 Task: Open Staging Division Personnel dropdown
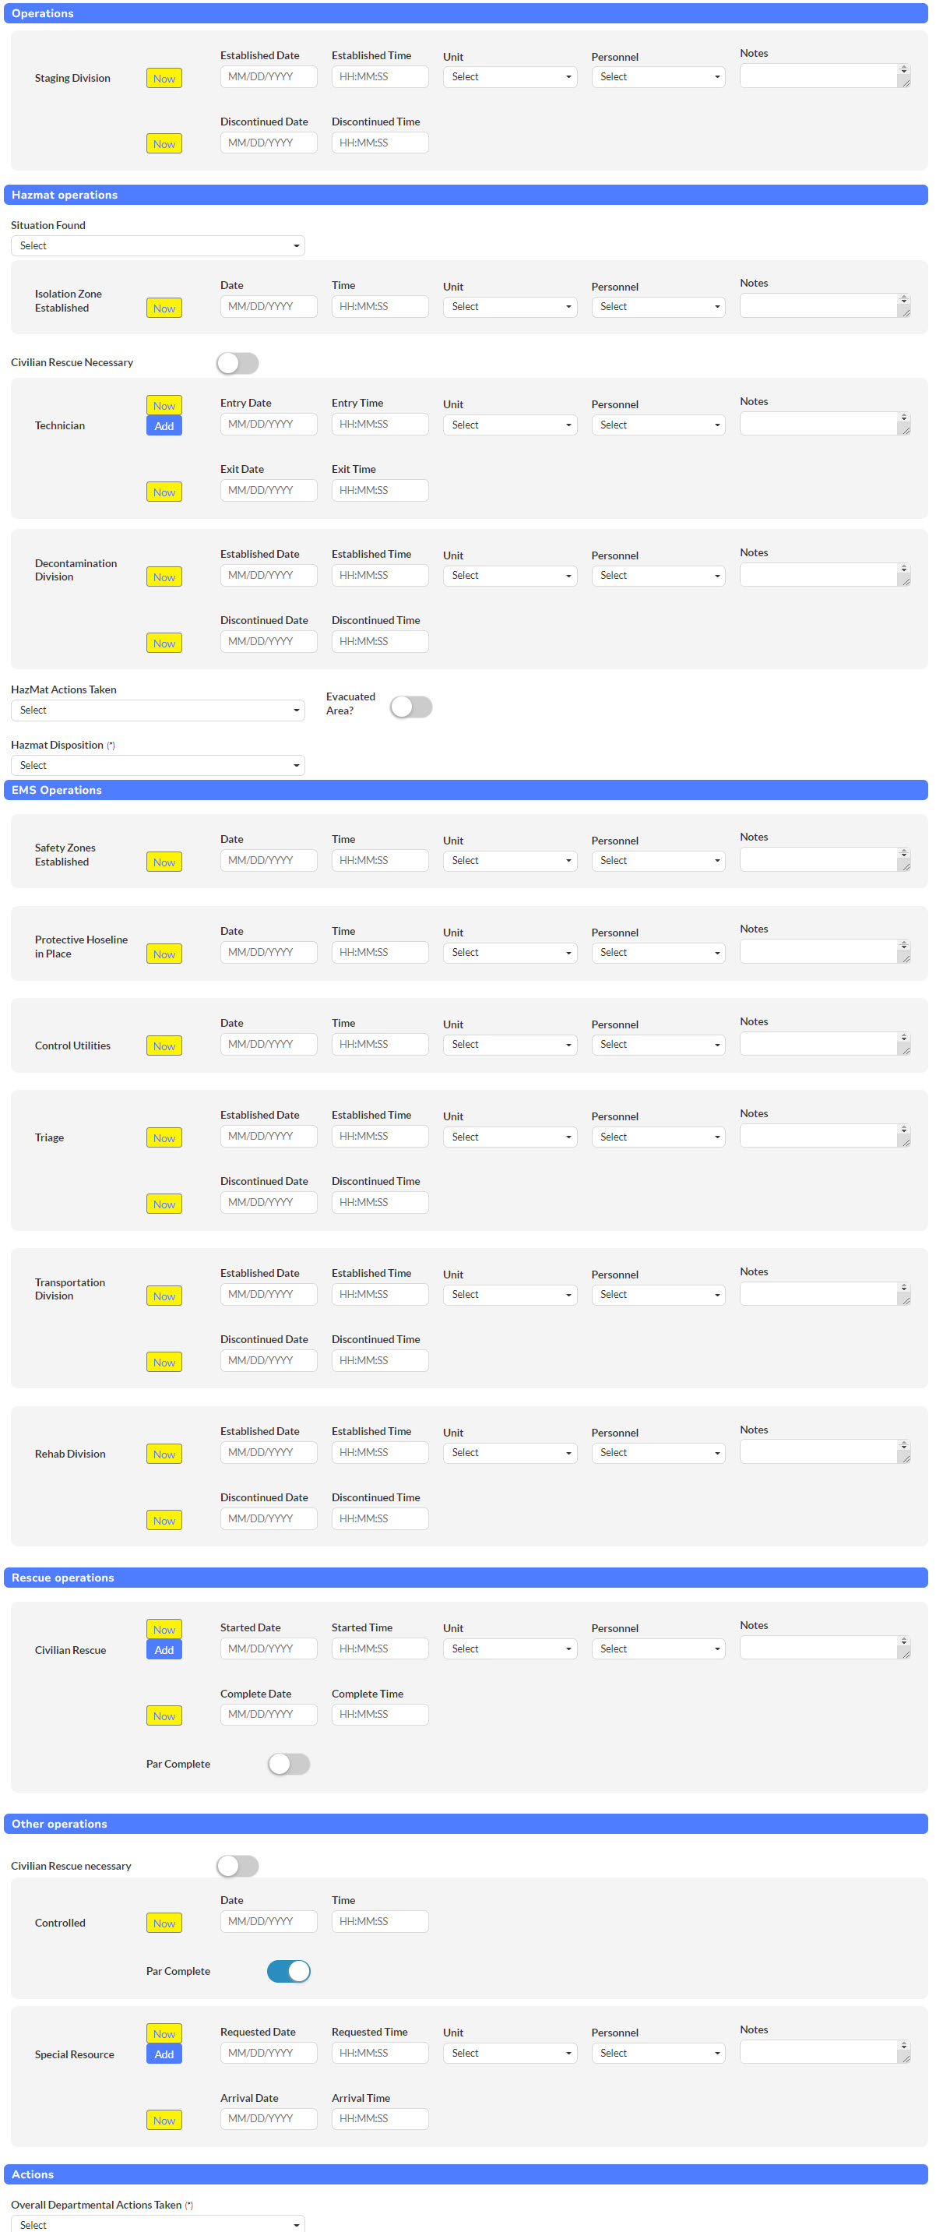coord(658,77)
